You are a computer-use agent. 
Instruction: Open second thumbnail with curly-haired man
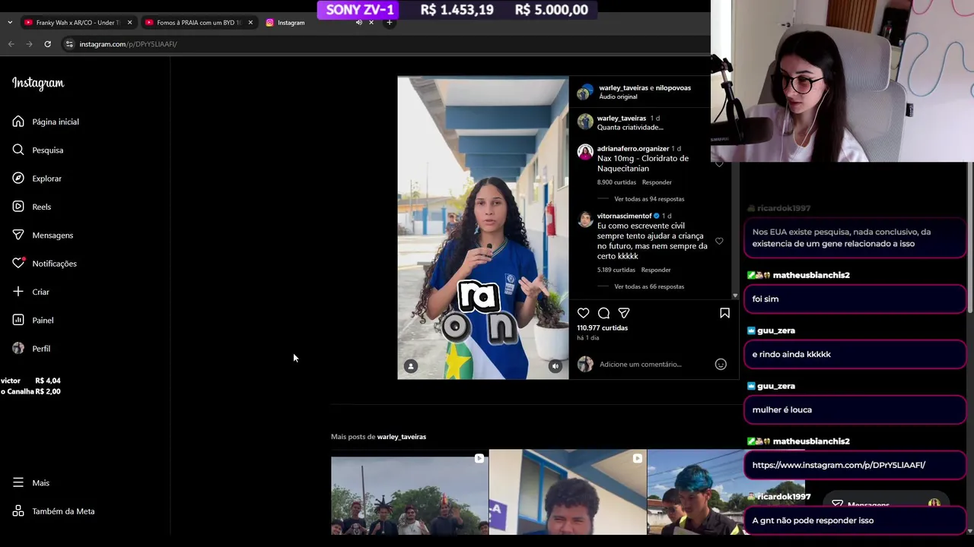coord(568,492)
